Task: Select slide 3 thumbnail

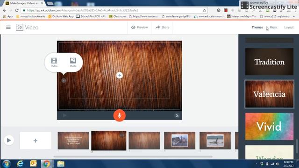Action: [x=144, y=140]
